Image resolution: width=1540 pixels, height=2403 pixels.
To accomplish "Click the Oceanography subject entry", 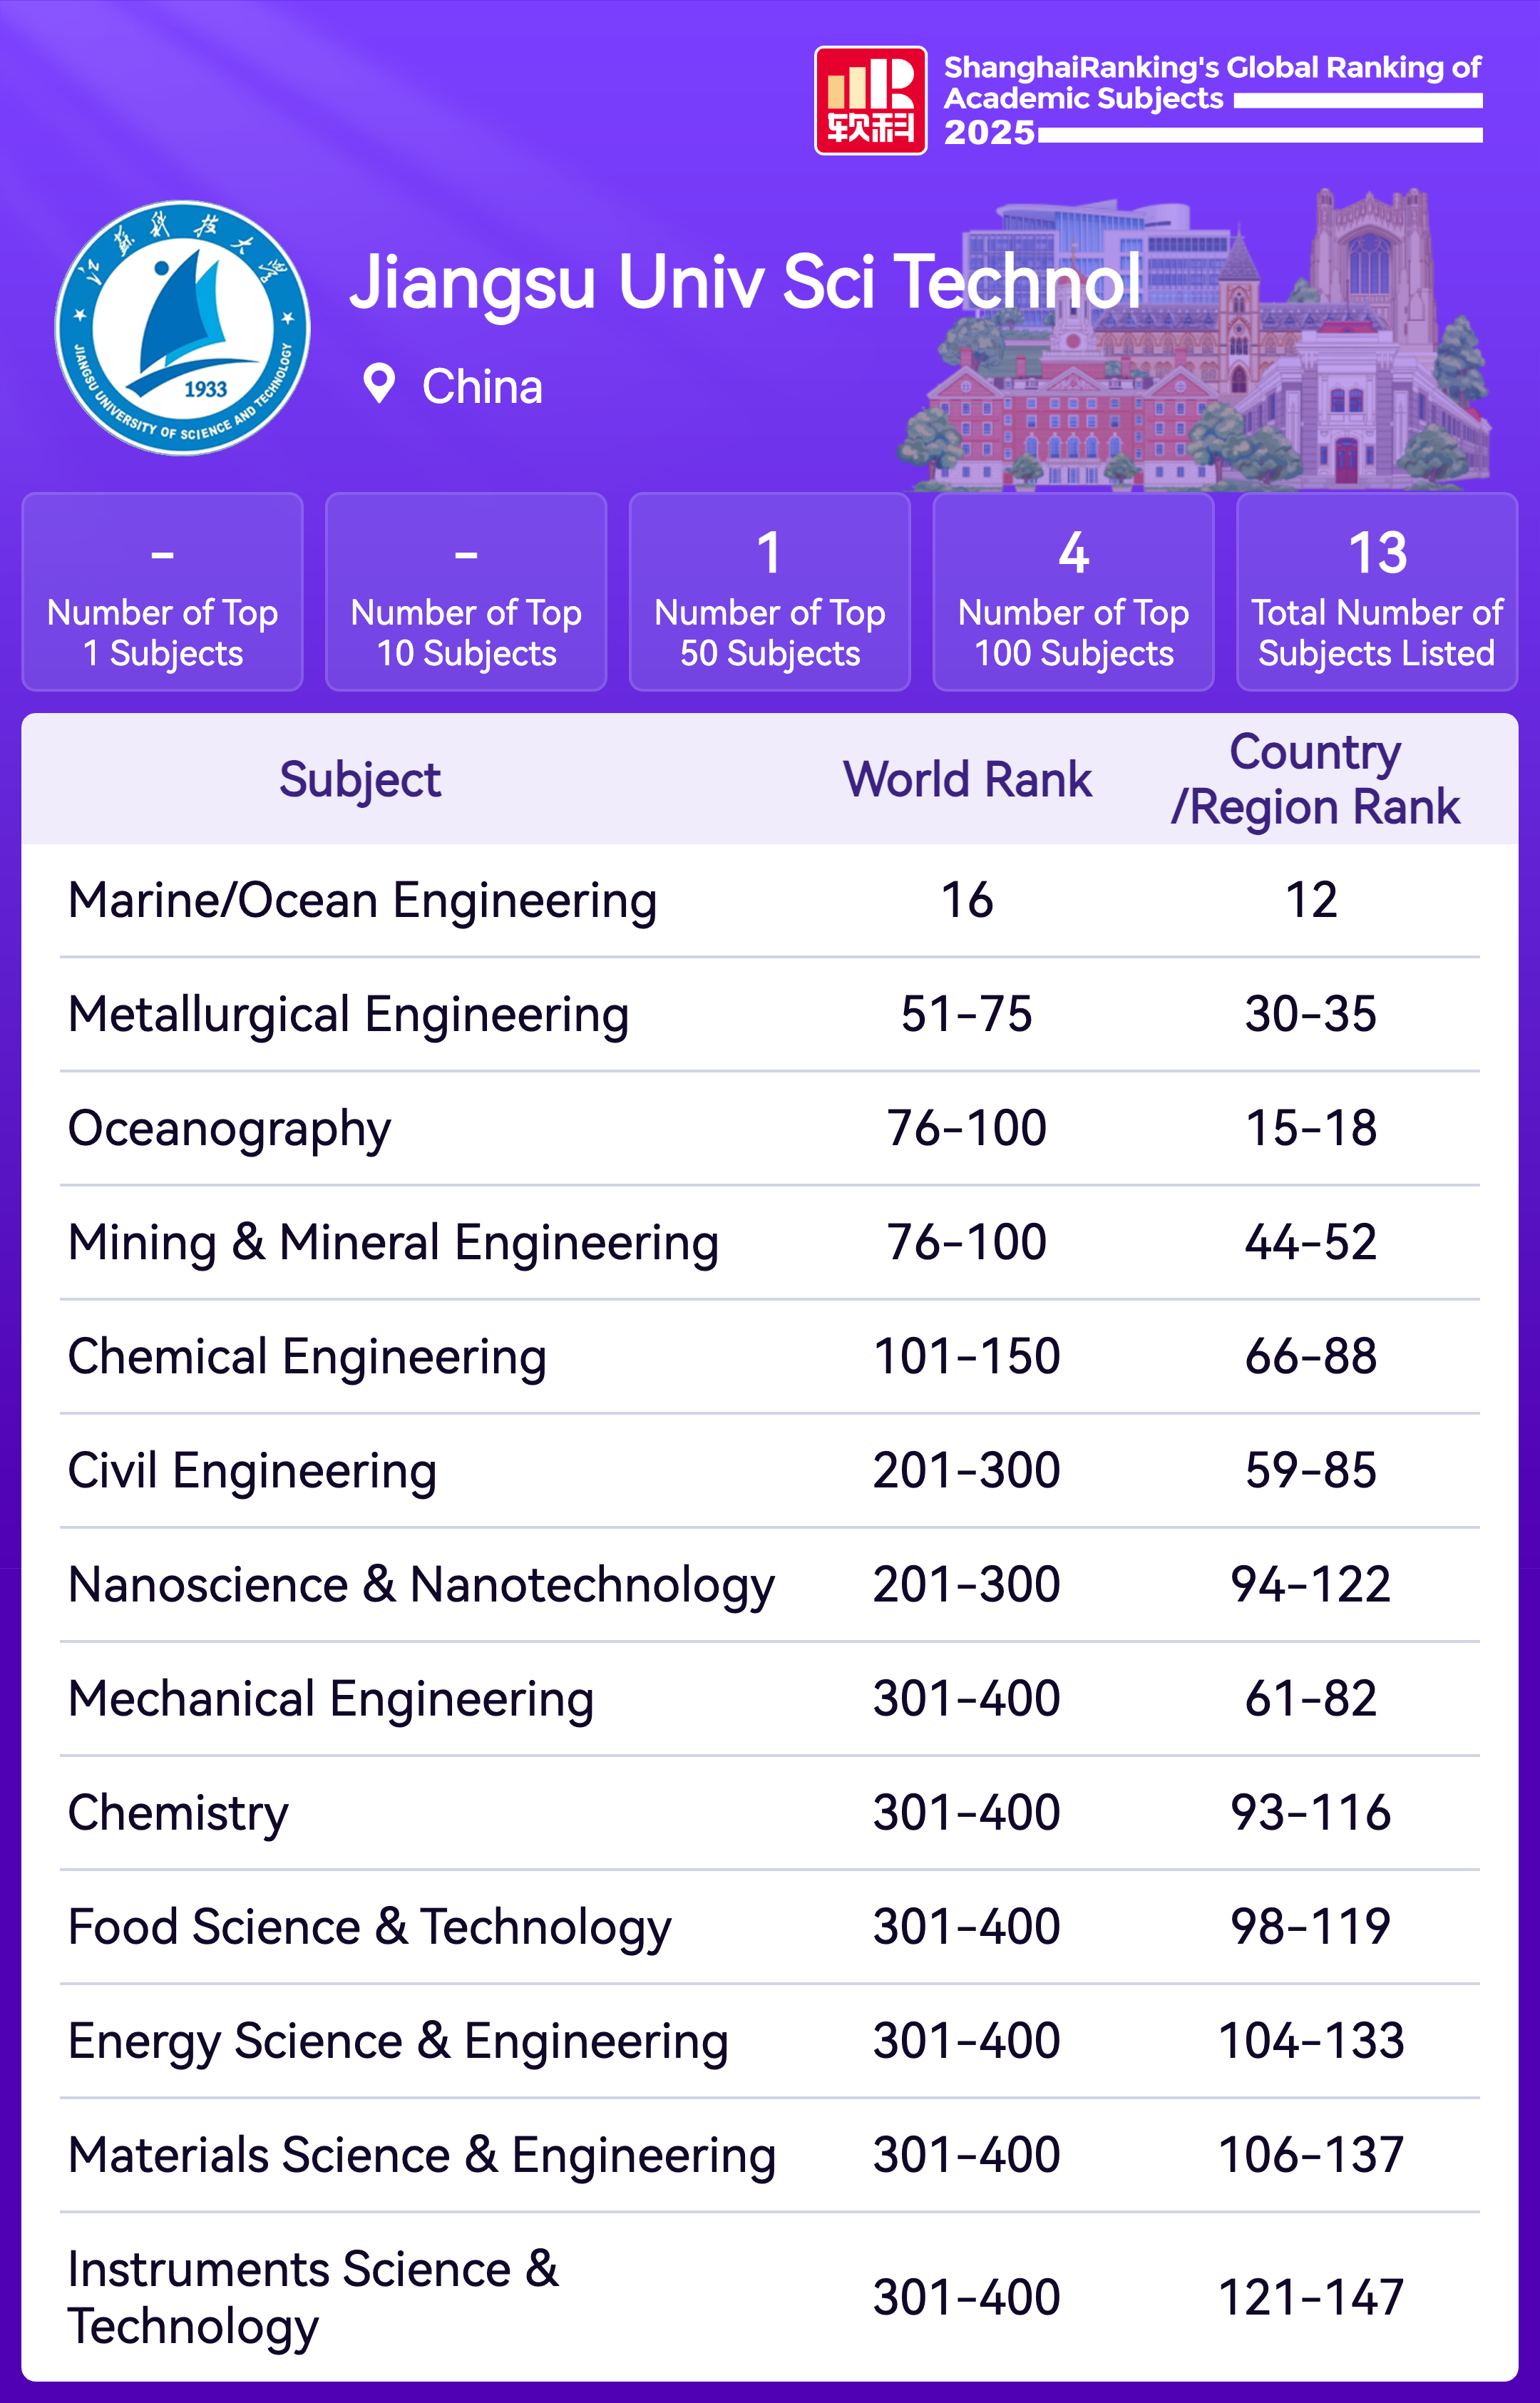I will coord(229,1128).
